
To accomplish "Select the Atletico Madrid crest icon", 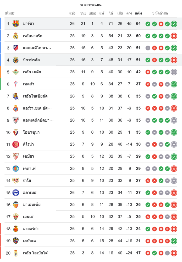I will point(16,48).
